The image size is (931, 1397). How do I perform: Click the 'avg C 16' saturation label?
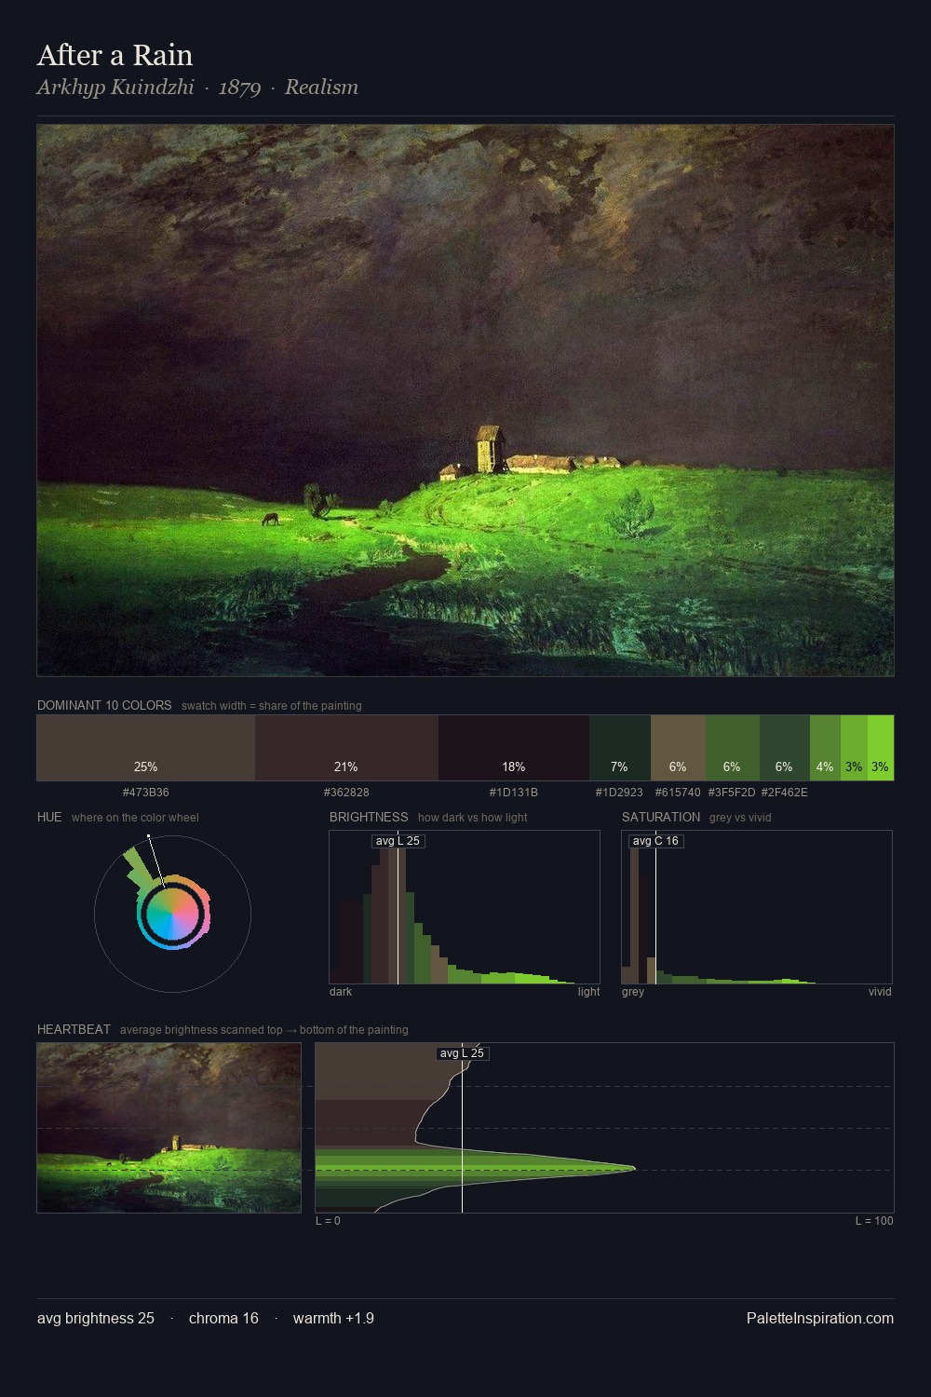[x=655, y=841]
